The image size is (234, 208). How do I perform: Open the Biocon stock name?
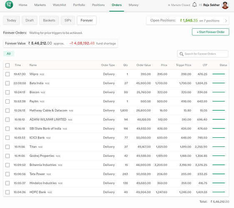[x=34, y=92]
